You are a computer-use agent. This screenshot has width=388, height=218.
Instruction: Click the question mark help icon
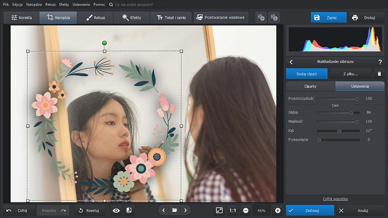[x=380, y=62]
